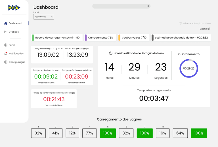Click the MRS logo
Viewport: 218px width, 147px height.
tap(14, 8)
